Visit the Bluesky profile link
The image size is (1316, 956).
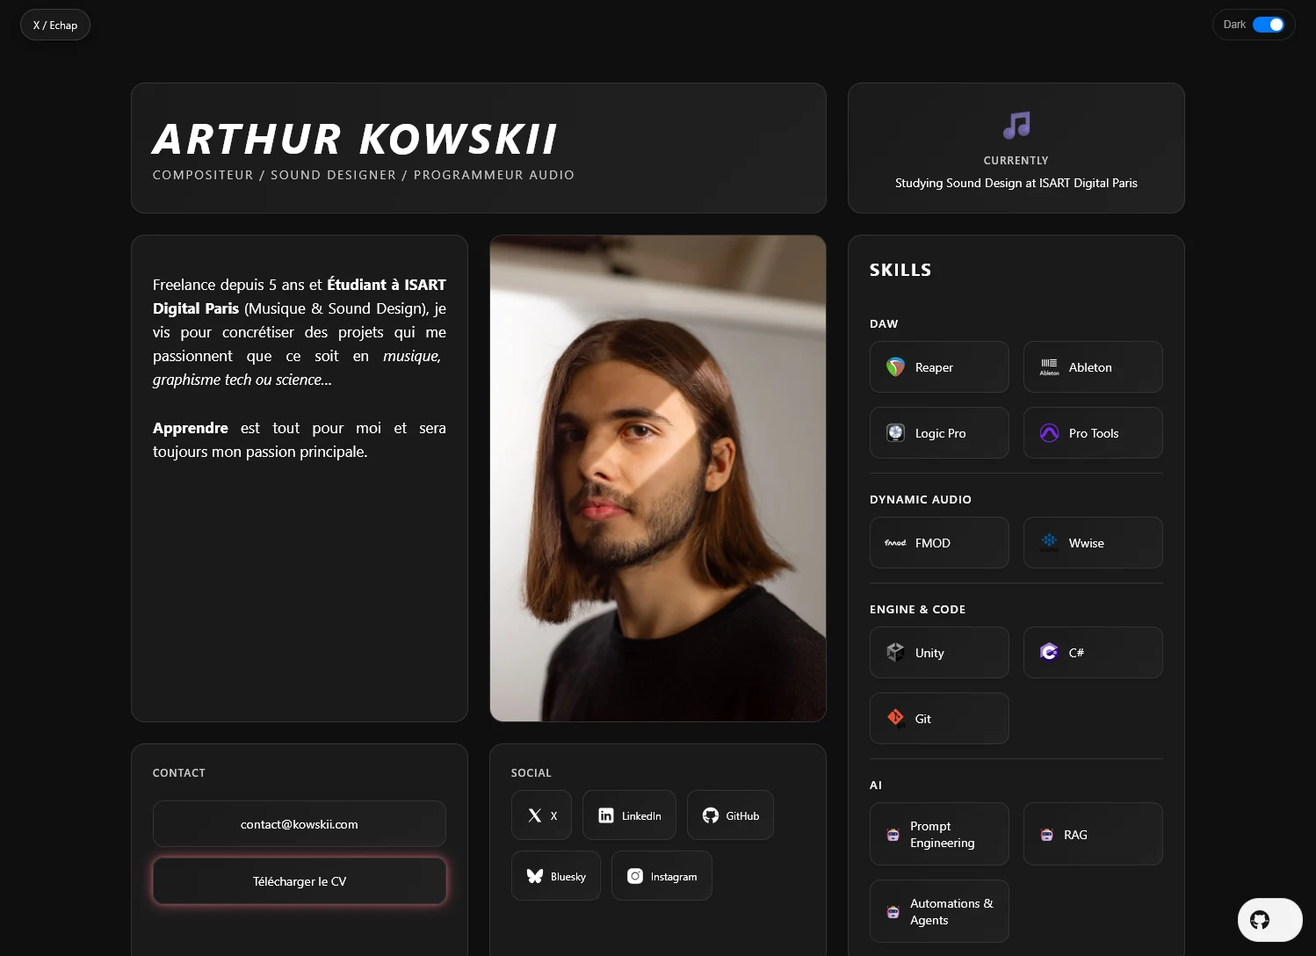[555, 876]
